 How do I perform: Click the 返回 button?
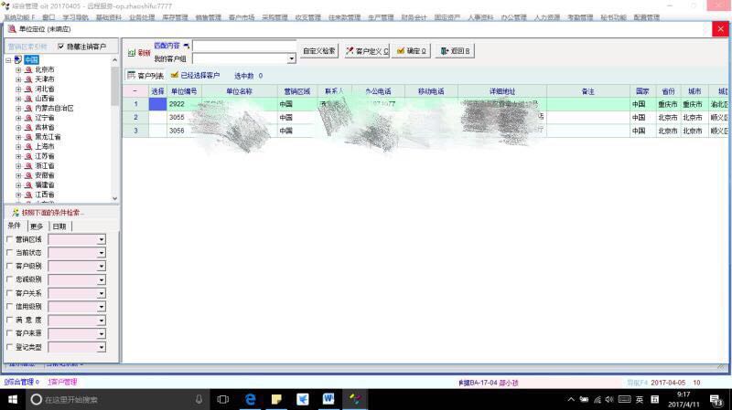click(457, 51)
